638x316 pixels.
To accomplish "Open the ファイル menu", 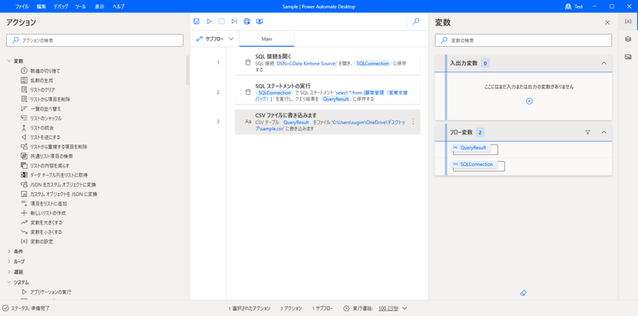I will coord(22,6).
